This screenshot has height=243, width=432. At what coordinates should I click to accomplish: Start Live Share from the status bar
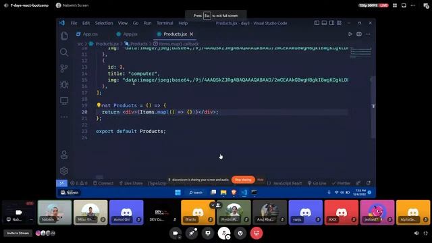point(131,183)
